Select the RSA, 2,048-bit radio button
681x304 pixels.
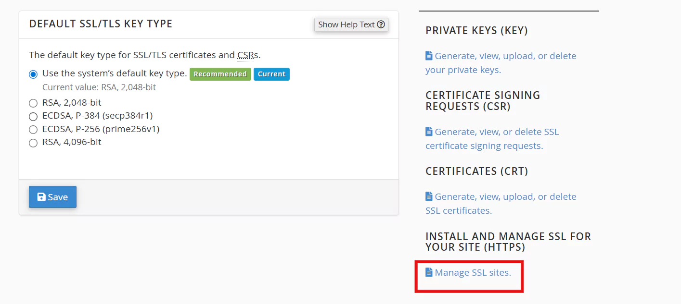coord(33,103)
